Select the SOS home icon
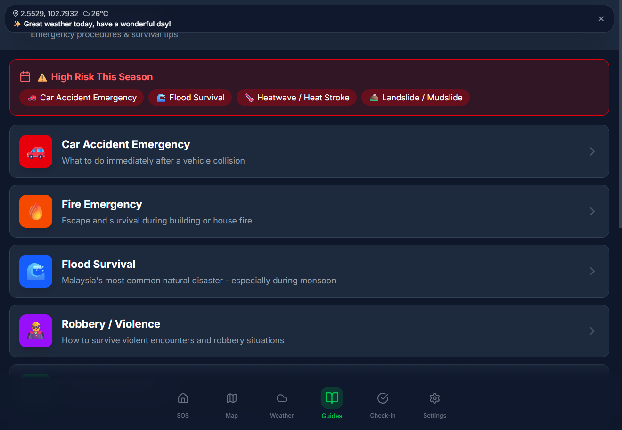The height and width of the screenshot is (430, 622). [183, 398]
